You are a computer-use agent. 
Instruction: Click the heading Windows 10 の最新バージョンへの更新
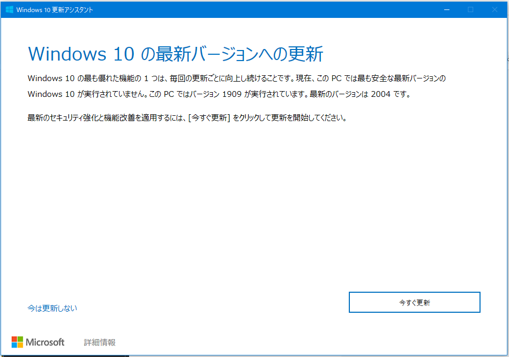click(x=175, y=54)
